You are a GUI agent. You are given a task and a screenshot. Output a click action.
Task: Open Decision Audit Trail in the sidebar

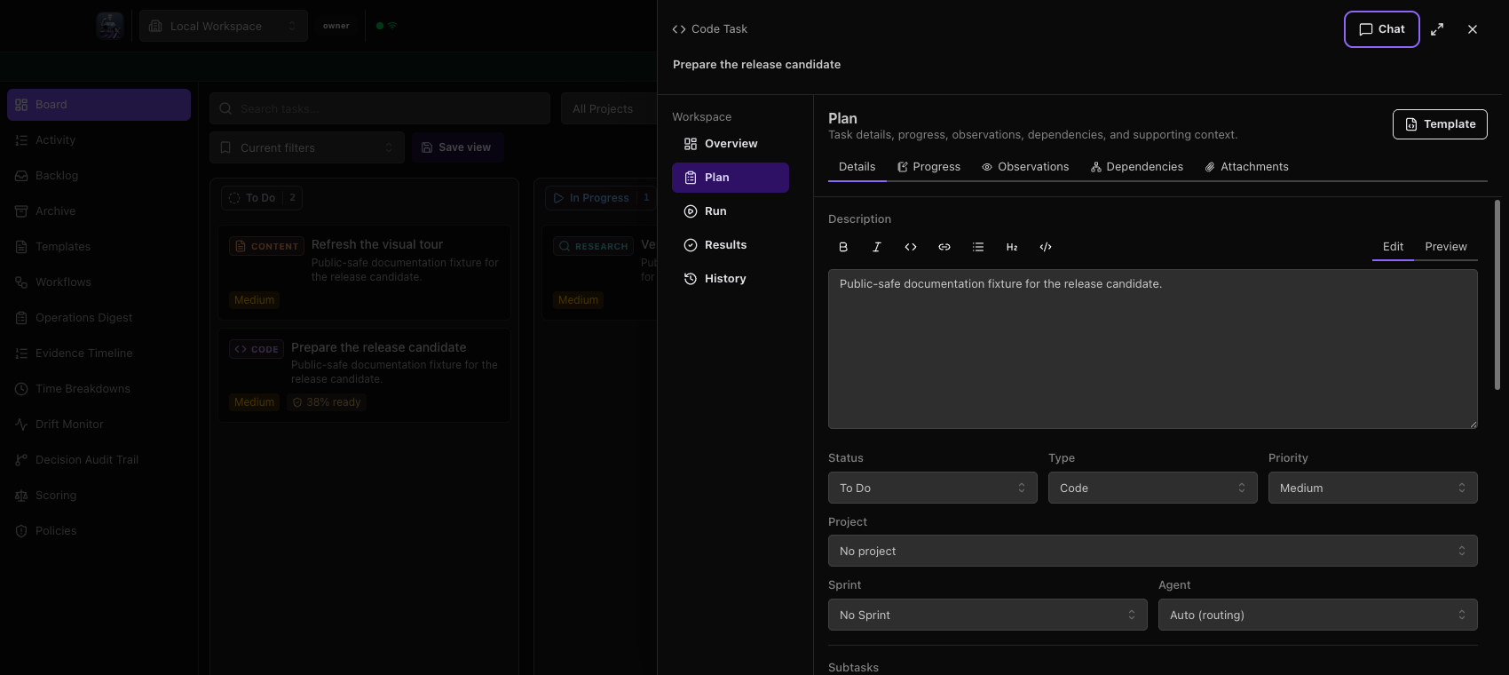pyautogui.click(x=99, y=460)
